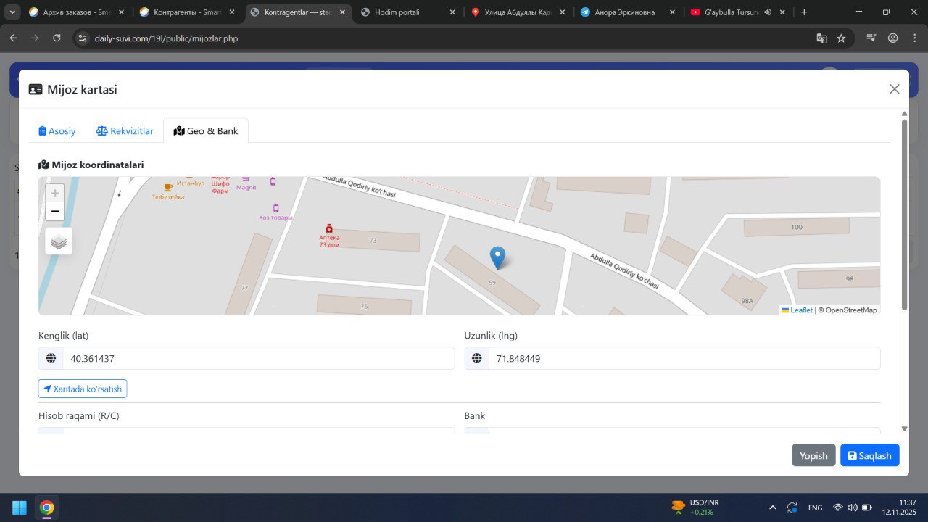Open the Leaflet attribution link

coord(800,310)
